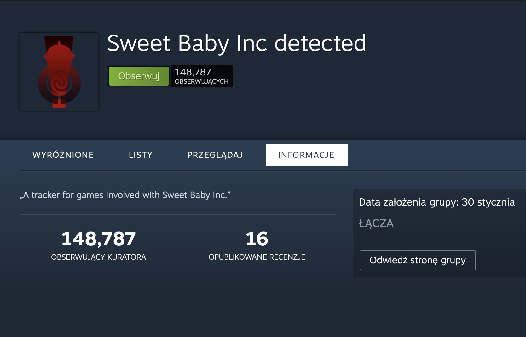
Task: Click the OPUBLIKOWANE RECENZJE label
Action: click(257, 257)
